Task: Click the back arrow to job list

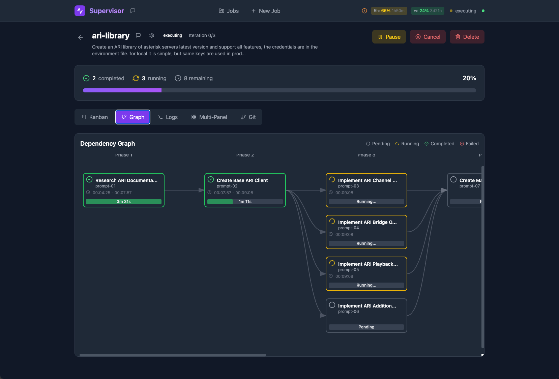Action: (x=81, y=37)
